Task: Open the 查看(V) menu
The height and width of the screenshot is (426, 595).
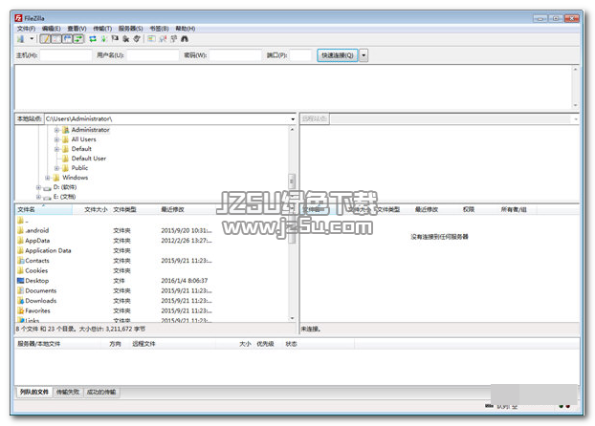Action: click(x=77, y=29)
